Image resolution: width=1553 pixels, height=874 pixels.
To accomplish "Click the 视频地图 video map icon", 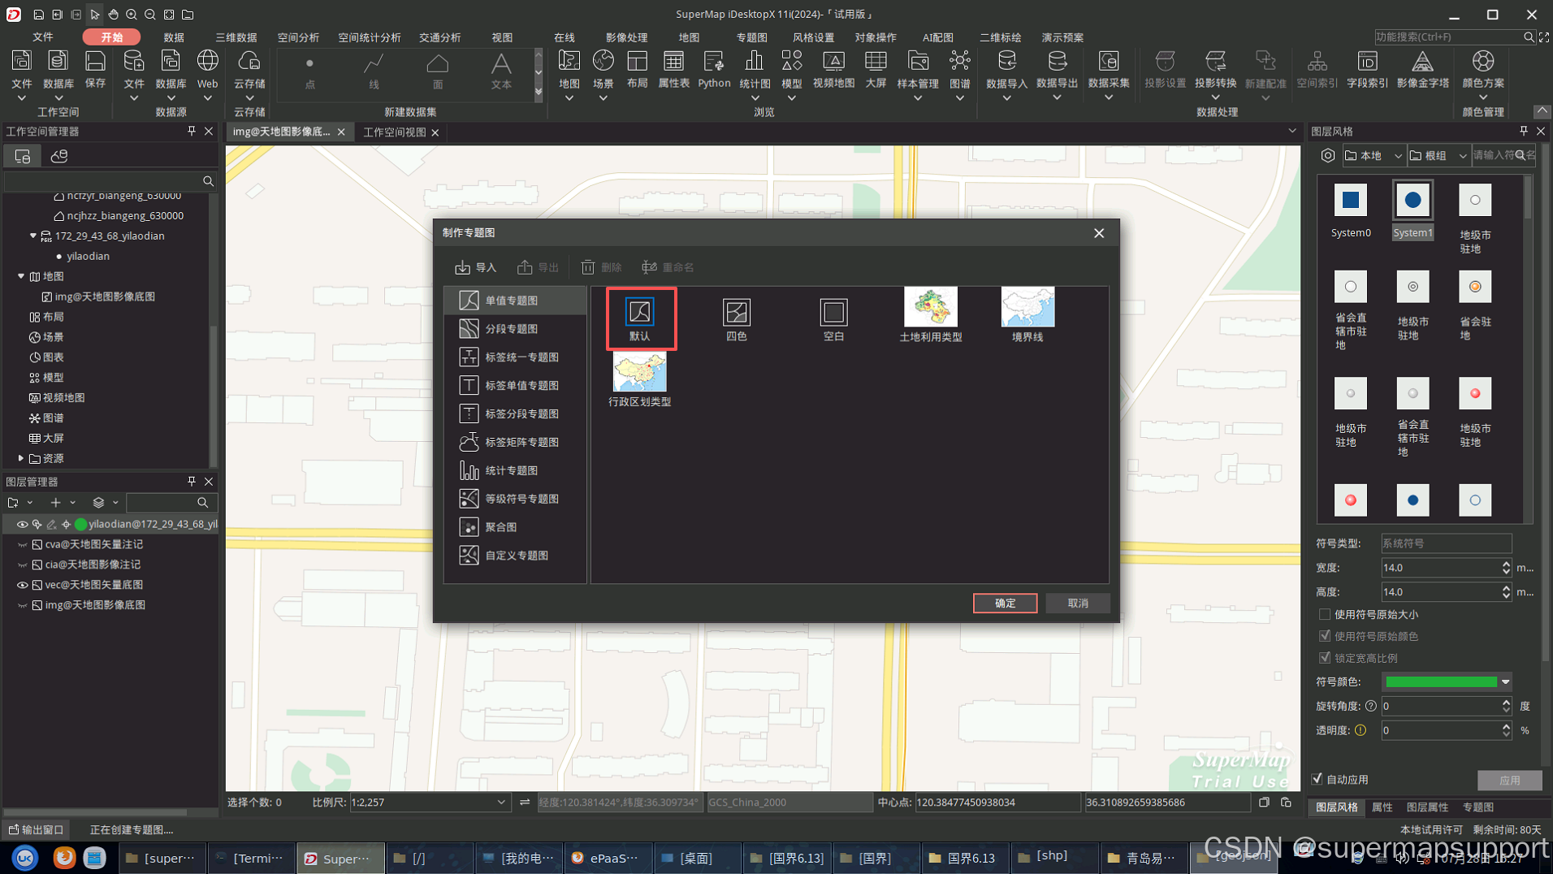I will coord(833,69).
